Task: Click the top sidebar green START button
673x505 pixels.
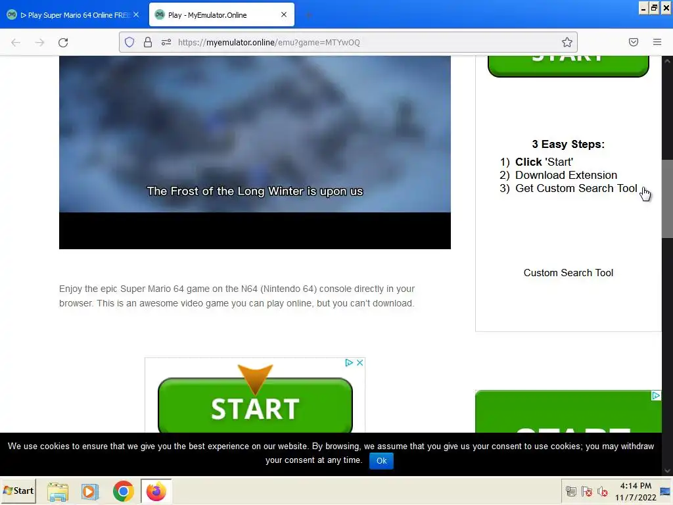Action: 569,66
